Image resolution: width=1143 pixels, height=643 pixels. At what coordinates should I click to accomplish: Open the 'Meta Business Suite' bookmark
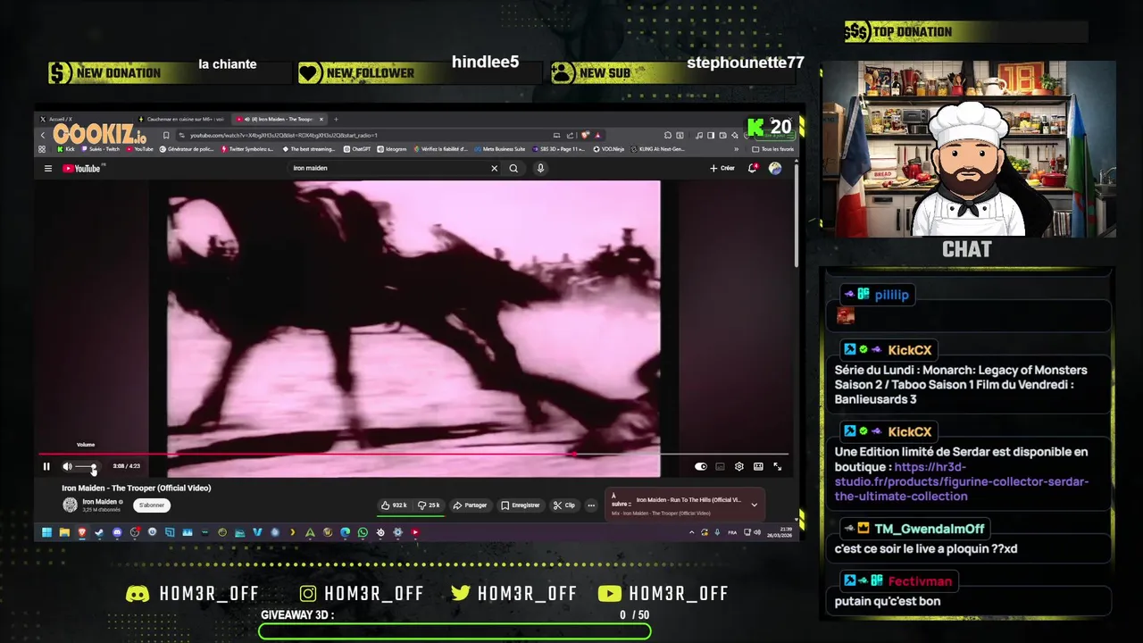[500, 149]
